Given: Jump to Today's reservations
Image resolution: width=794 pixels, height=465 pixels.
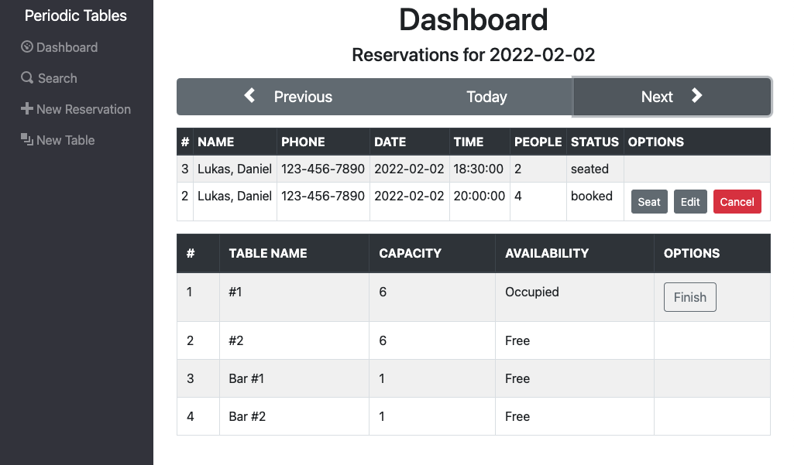Looking at the screenshot, I should (x=486, y=97).
